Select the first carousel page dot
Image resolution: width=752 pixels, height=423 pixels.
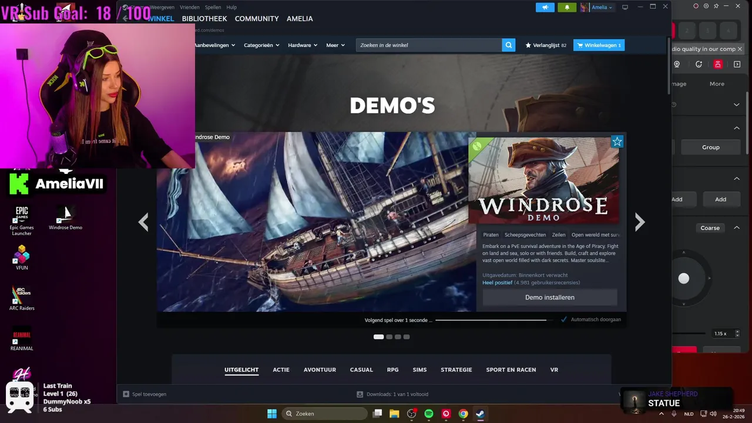tap(378, 337)
